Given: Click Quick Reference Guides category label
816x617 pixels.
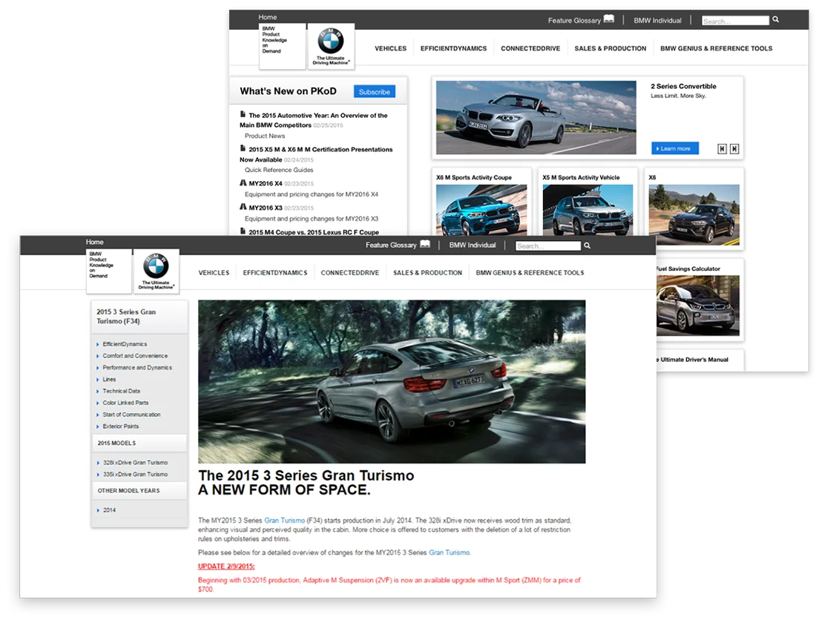Looking at the screenshot, I should pos(279,170).
